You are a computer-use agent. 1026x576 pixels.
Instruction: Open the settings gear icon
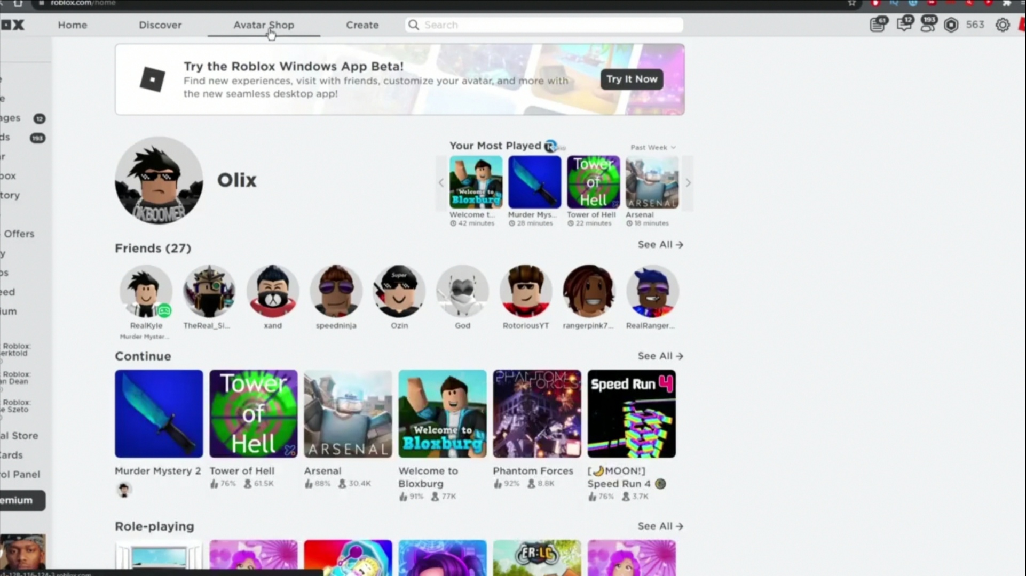coord(1003,25)
